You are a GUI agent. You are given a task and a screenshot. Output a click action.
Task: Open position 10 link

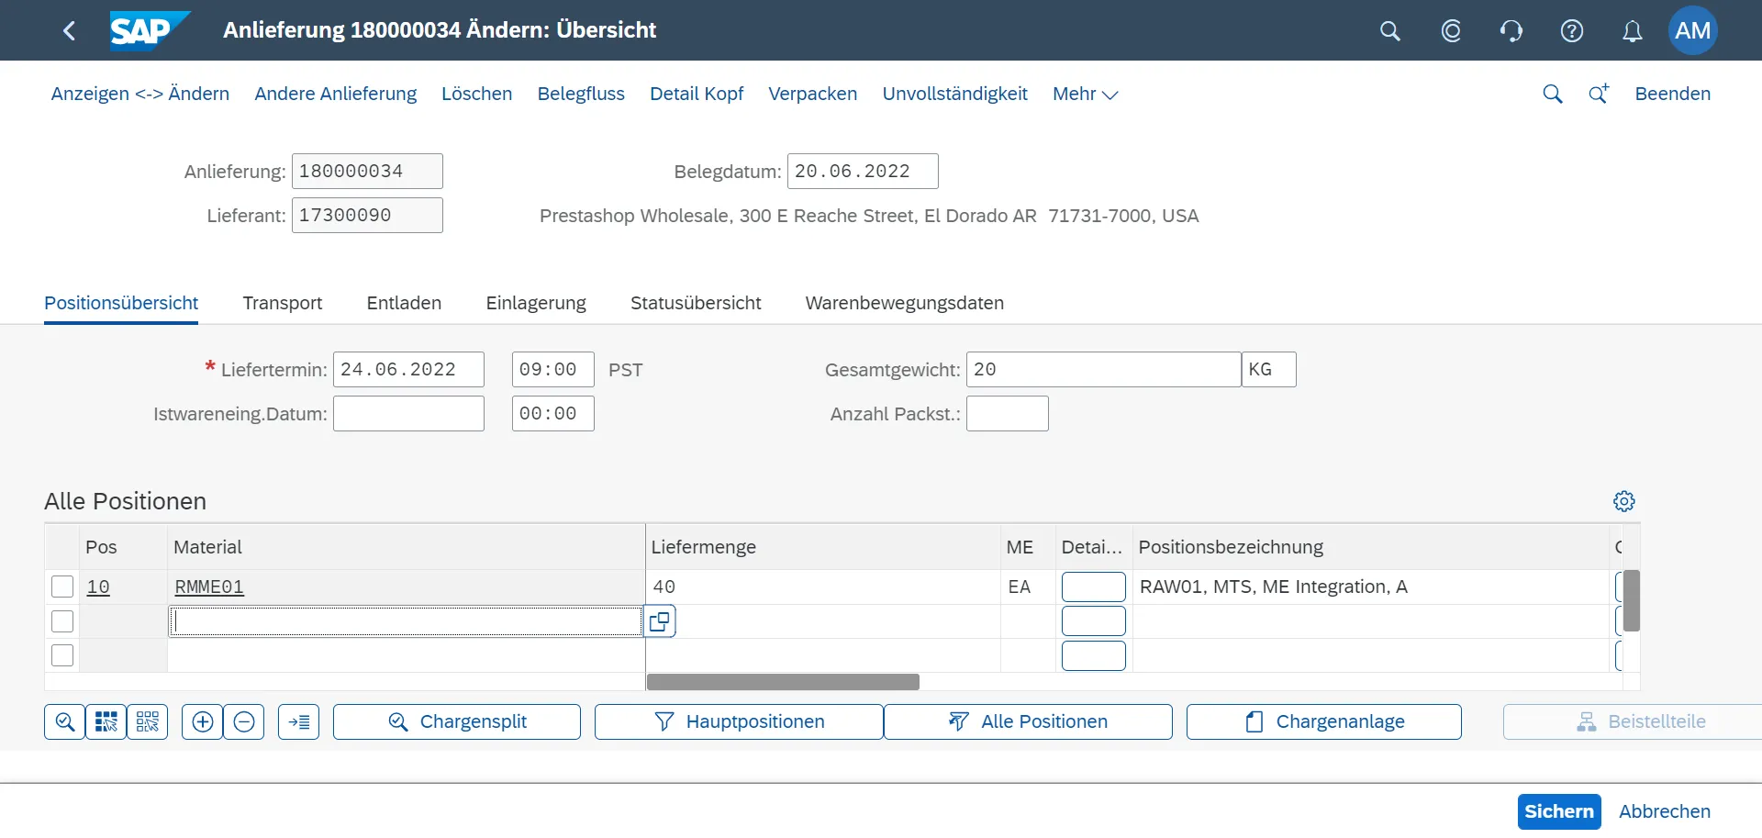[98, 587]
